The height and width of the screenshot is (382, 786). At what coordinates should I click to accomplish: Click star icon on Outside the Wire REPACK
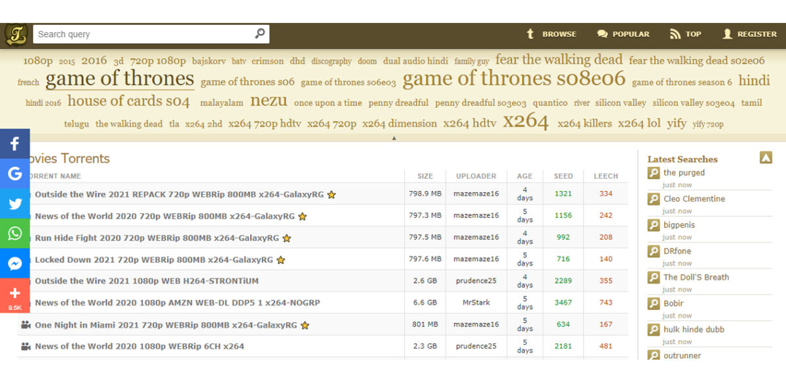click(331, 194)
